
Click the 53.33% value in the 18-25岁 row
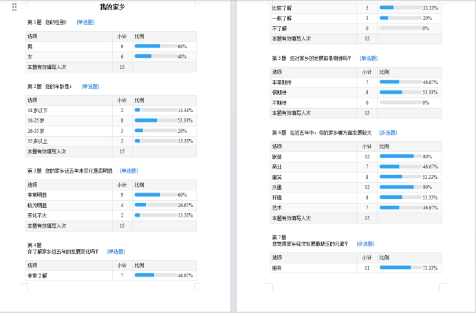click(x=185, y=121)
